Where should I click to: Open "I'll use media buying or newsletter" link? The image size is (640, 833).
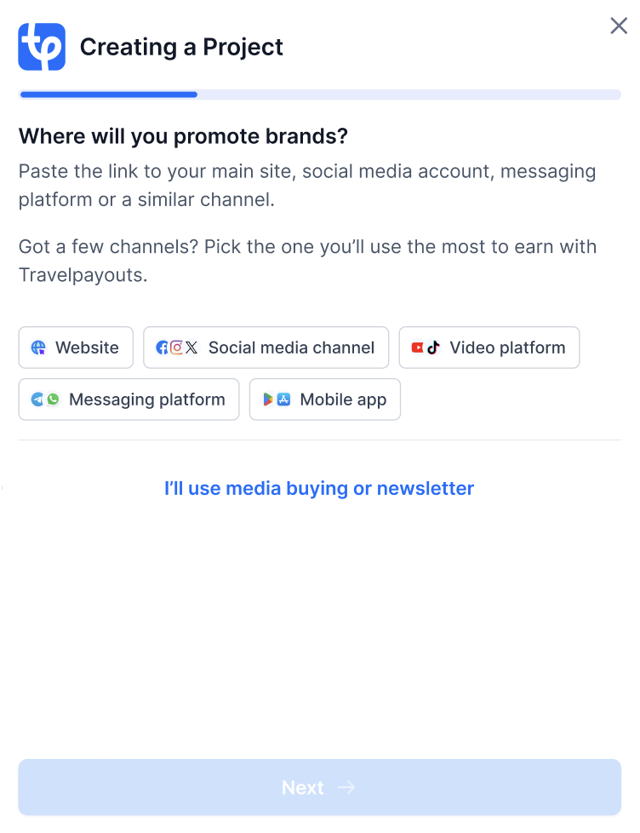[x=319, y=488]
